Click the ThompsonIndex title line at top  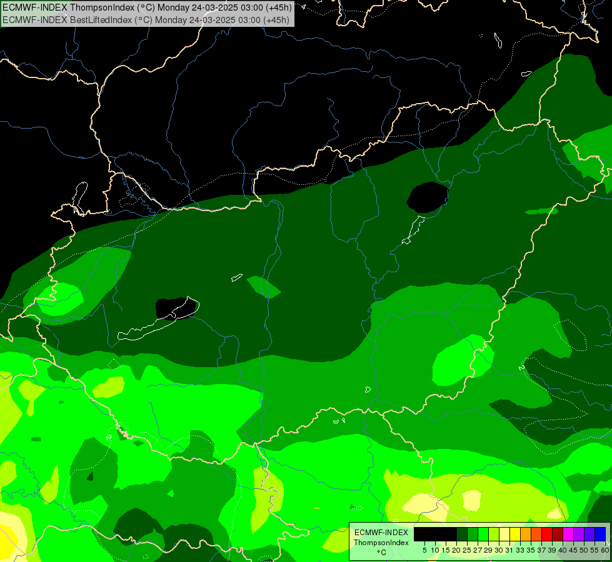pos(147,7)
